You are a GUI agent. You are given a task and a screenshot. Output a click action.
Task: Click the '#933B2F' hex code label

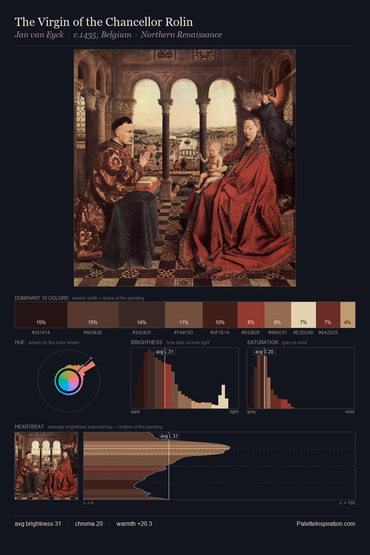251,333
